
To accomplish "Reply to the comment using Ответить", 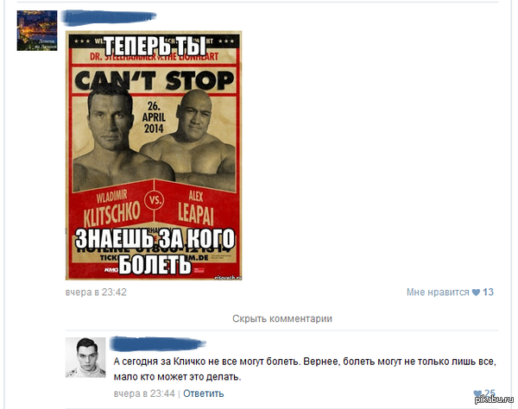I will [204, 393].
